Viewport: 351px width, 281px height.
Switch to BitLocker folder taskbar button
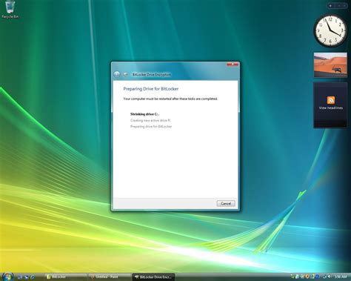pyautogui.click(x=66, y=277)
